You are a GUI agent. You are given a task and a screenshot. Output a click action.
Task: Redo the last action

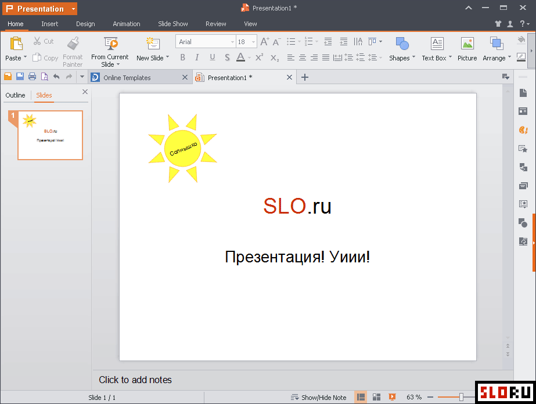pyautogui.click(x=69, y=77)
